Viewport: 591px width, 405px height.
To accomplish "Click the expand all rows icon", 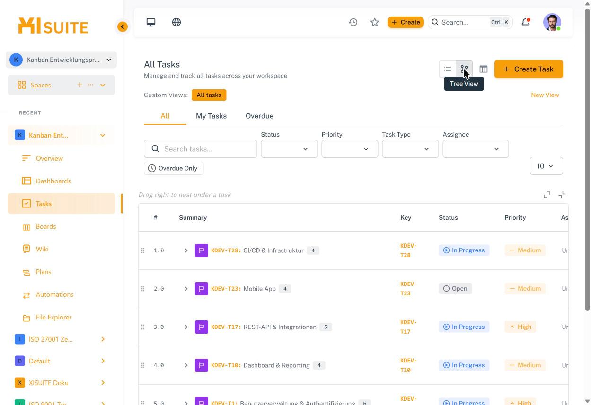I will 547,195.
